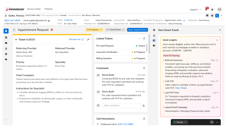Open the chat bubbles left sidebar icon
Image resolution: width=227 pixels, height=132 pixels.
(6, 59)
